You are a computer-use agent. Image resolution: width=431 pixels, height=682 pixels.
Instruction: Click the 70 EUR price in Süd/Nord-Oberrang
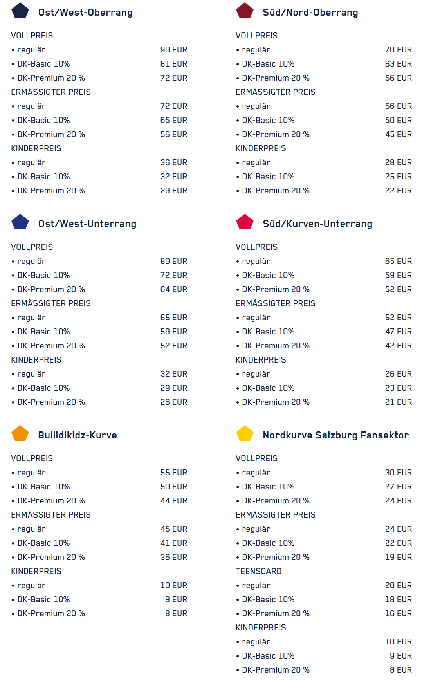pyautogui.click(x=398, y=50)
